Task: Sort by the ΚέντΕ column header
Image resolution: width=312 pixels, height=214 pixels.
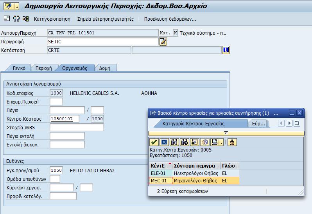Action: pyautogui.click(x=161, y=166)
